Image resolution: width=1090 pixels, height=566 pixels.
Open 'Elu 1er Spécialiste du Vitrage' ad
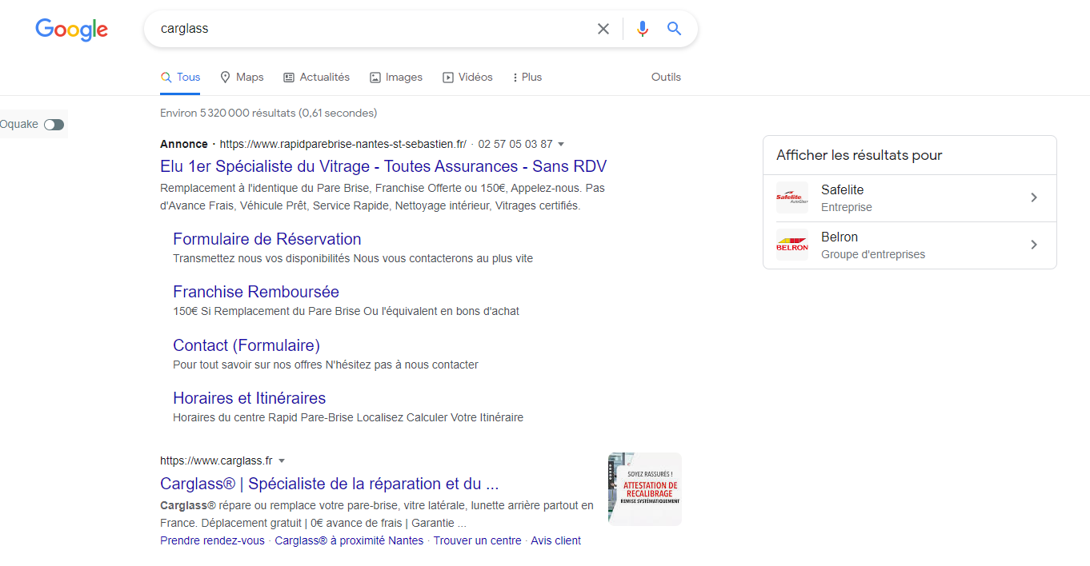[x=383, y=166]
